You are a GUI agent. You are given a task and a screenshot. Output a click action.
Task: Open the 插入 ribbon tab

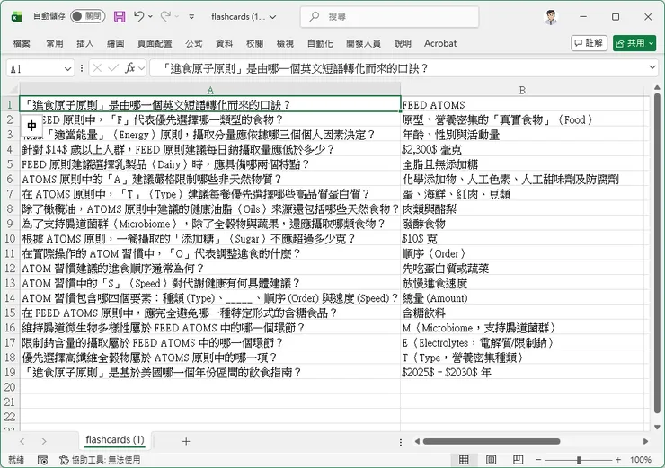point(84,43)
